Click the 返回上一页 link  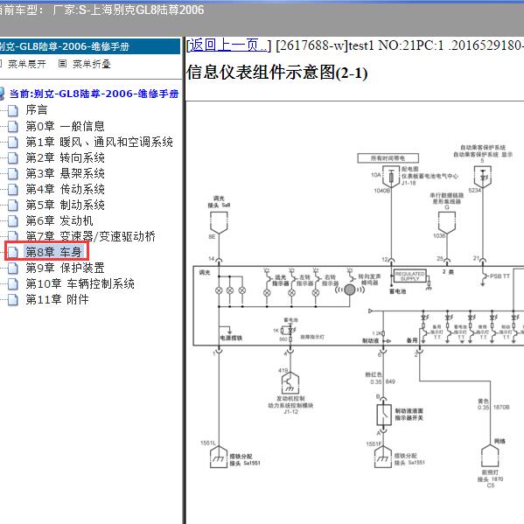(x=229, y=45)
